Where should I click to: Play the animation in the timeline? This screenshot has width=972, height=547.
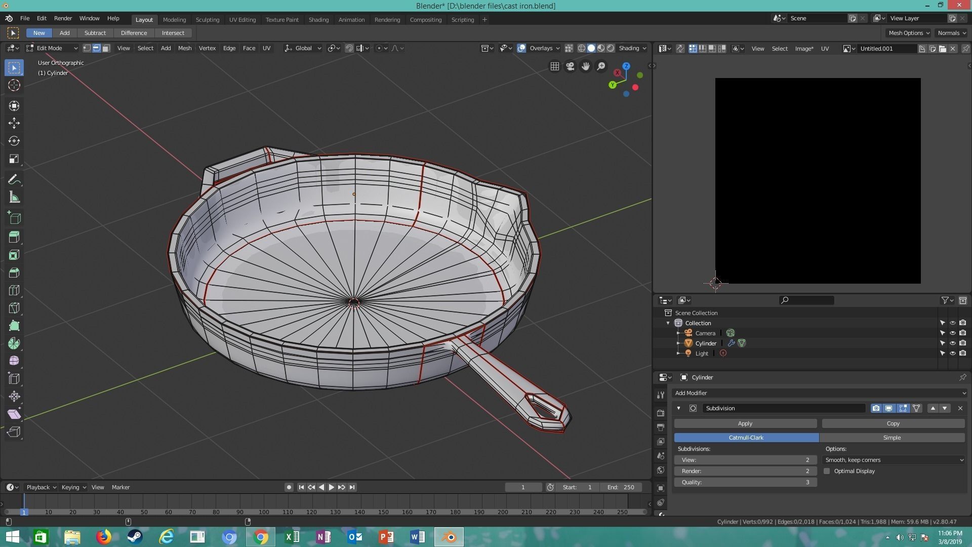click(332, 487)
